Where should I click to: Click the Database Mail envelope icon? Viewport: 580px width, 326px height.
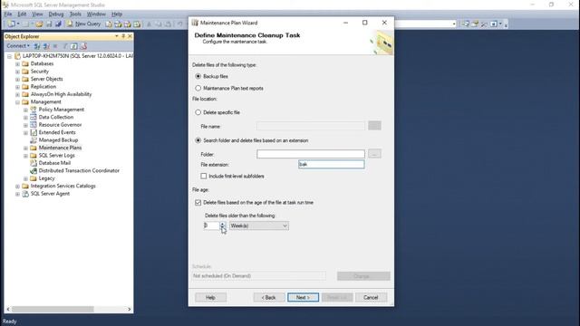coord(34,163)
